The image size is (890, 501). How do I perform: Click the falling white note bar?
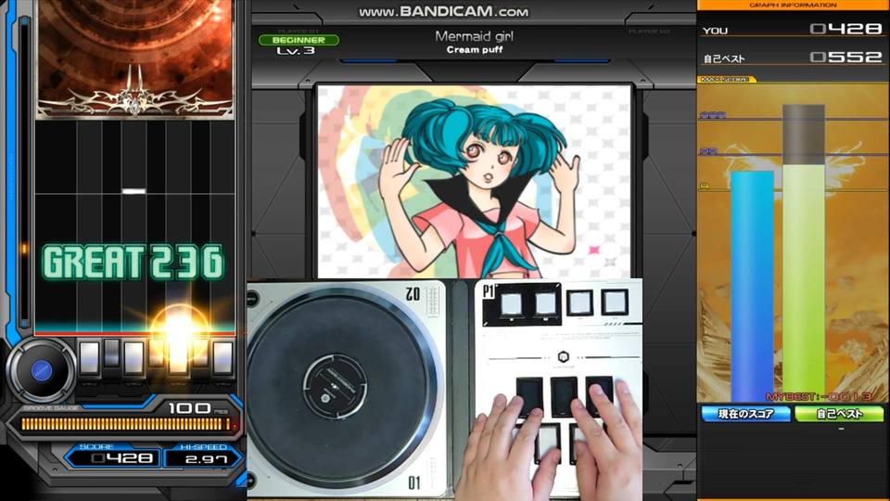pos(133,191)
